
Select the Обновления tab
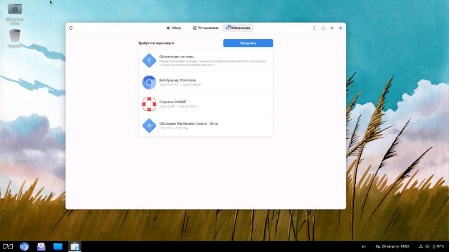point(238,28)
